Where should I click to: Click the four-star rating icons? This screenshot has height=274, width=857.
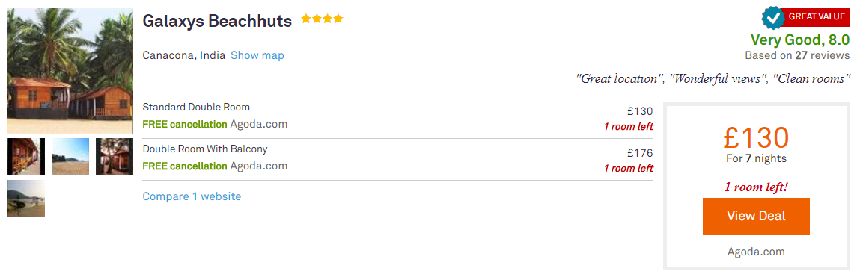click(322, 19)
